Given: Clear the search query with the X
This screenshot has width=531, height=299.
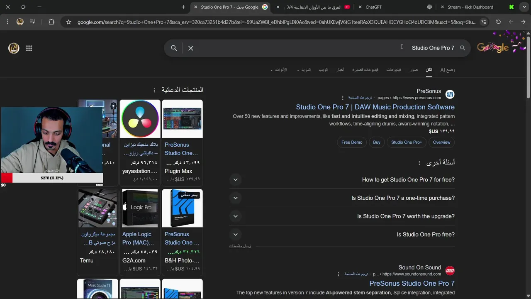Looking at the screenshot, I should coord(191,48).
